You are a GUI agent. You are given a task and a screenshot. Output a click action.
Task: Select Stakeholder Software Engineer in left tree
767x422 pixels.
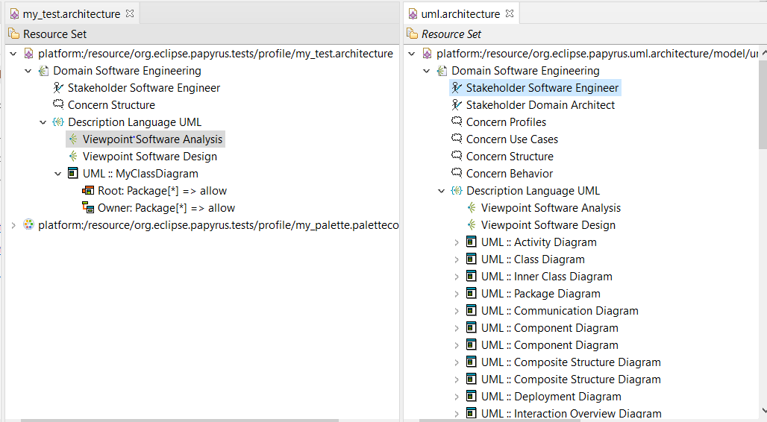pos(144,88)
